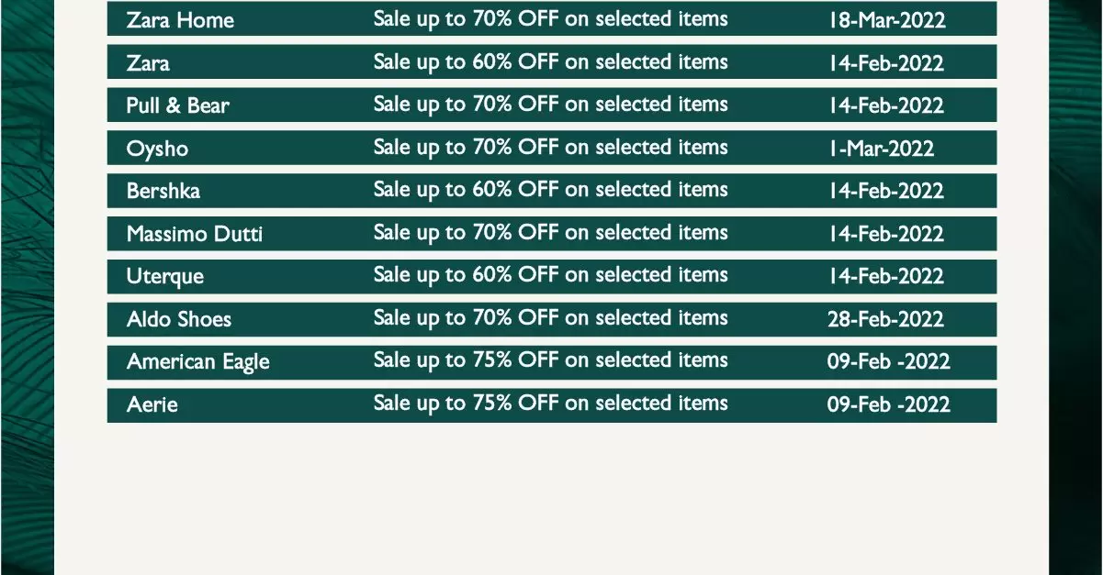Viewport: 1103px width, 575px height.
Task: Click Aerie's 75% OFF sale text
Action: (551, 404)
